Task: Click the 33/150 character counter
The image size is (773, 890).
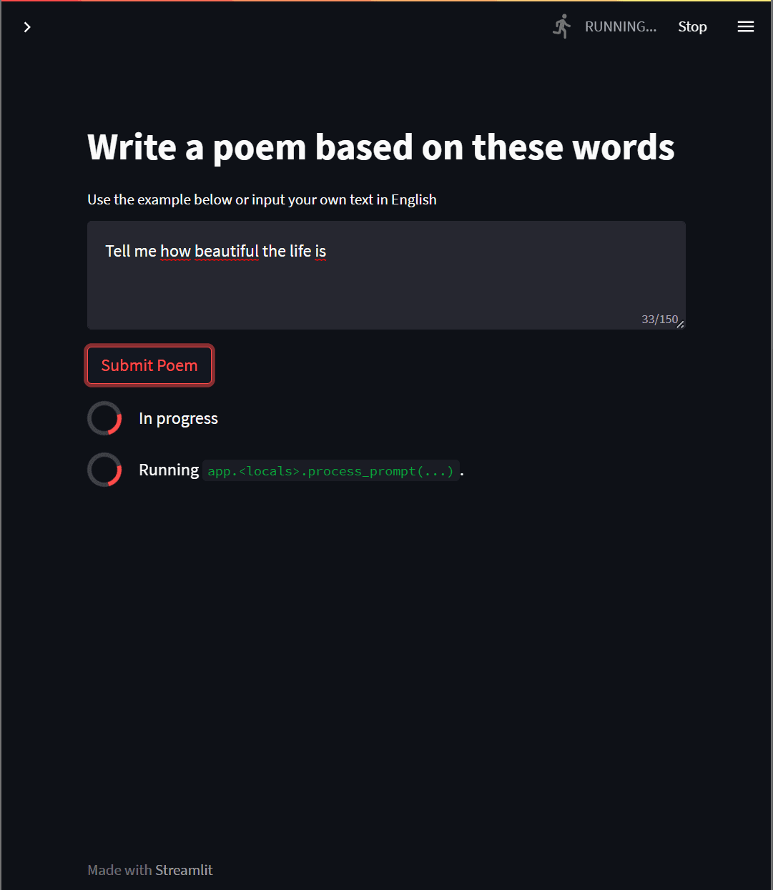Action: 659,320
